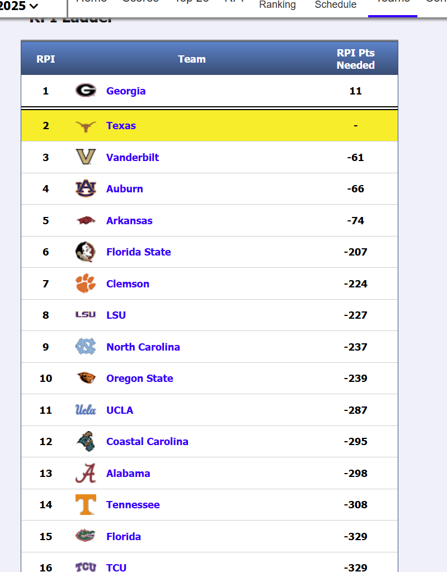Click the Georgia Bulldogs logo icon
Image resolution: width=447 pixels, height=572 pixels.
86,91
